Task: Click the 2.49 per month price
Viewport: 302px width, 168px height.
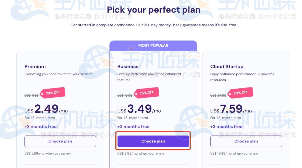Action: coord(46,109)
